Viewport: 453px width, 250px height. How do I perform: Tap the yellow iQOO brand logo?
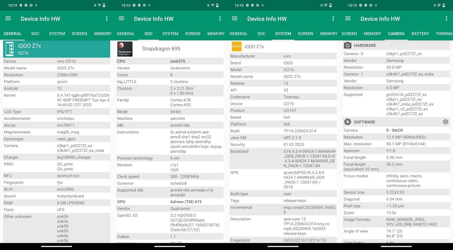[237, 46]
